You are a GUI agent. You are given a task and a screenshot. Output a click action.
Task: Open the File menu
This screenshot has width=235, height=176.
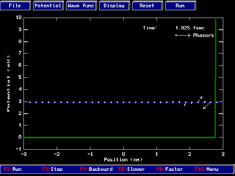coord(15,6)
